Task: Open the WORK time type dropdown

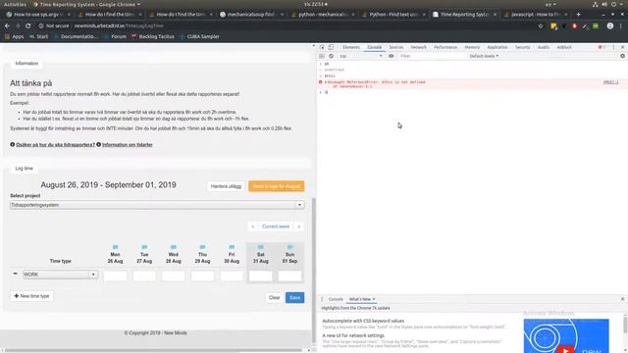Action: [60, 275]
